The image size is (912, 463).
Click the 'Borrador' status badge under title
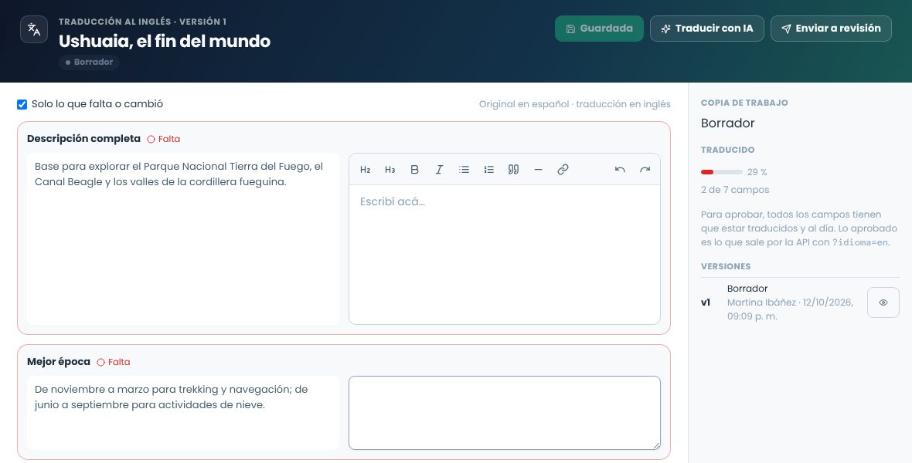(89, 63)
